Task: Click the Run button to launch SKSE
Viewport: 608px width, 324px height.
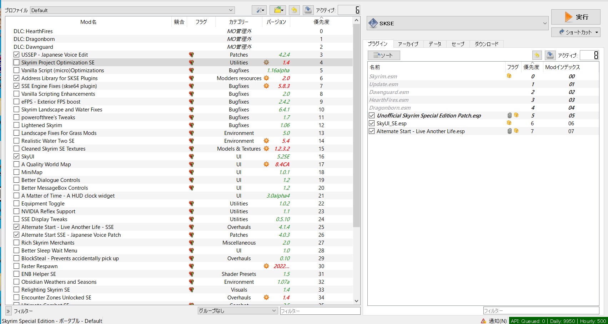Action: click(x=576, y=17)
